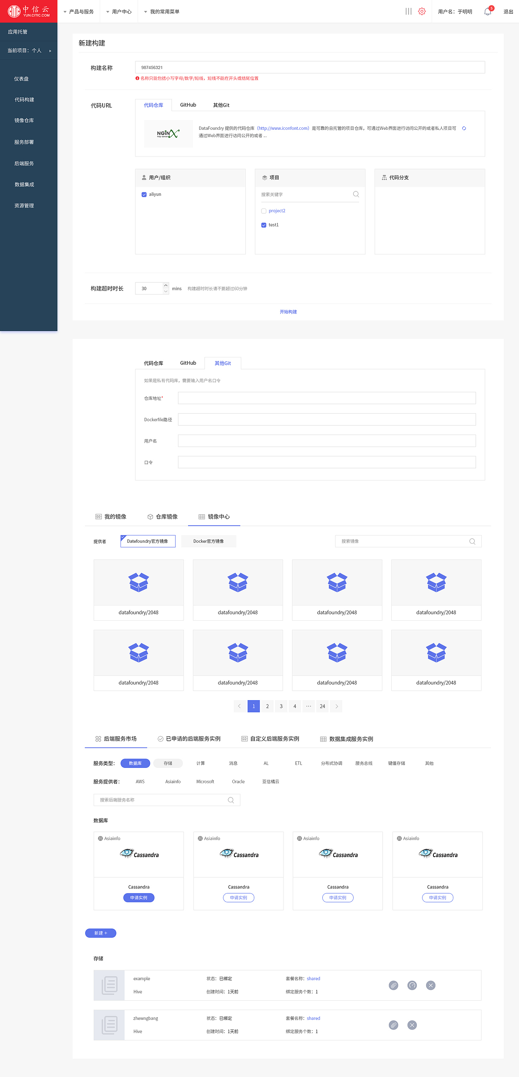Select the 存储 service type filter

(168, 763)
